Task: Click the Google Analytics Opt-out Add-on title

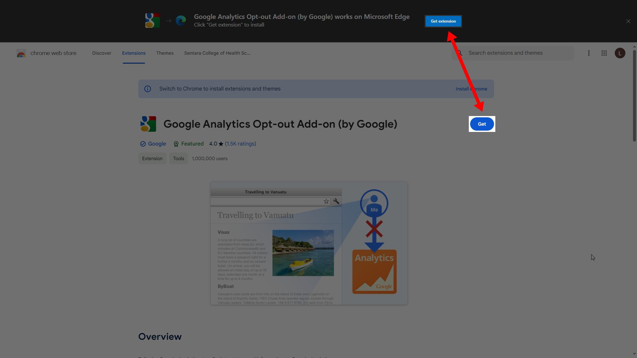Action: tap(280, 124)
